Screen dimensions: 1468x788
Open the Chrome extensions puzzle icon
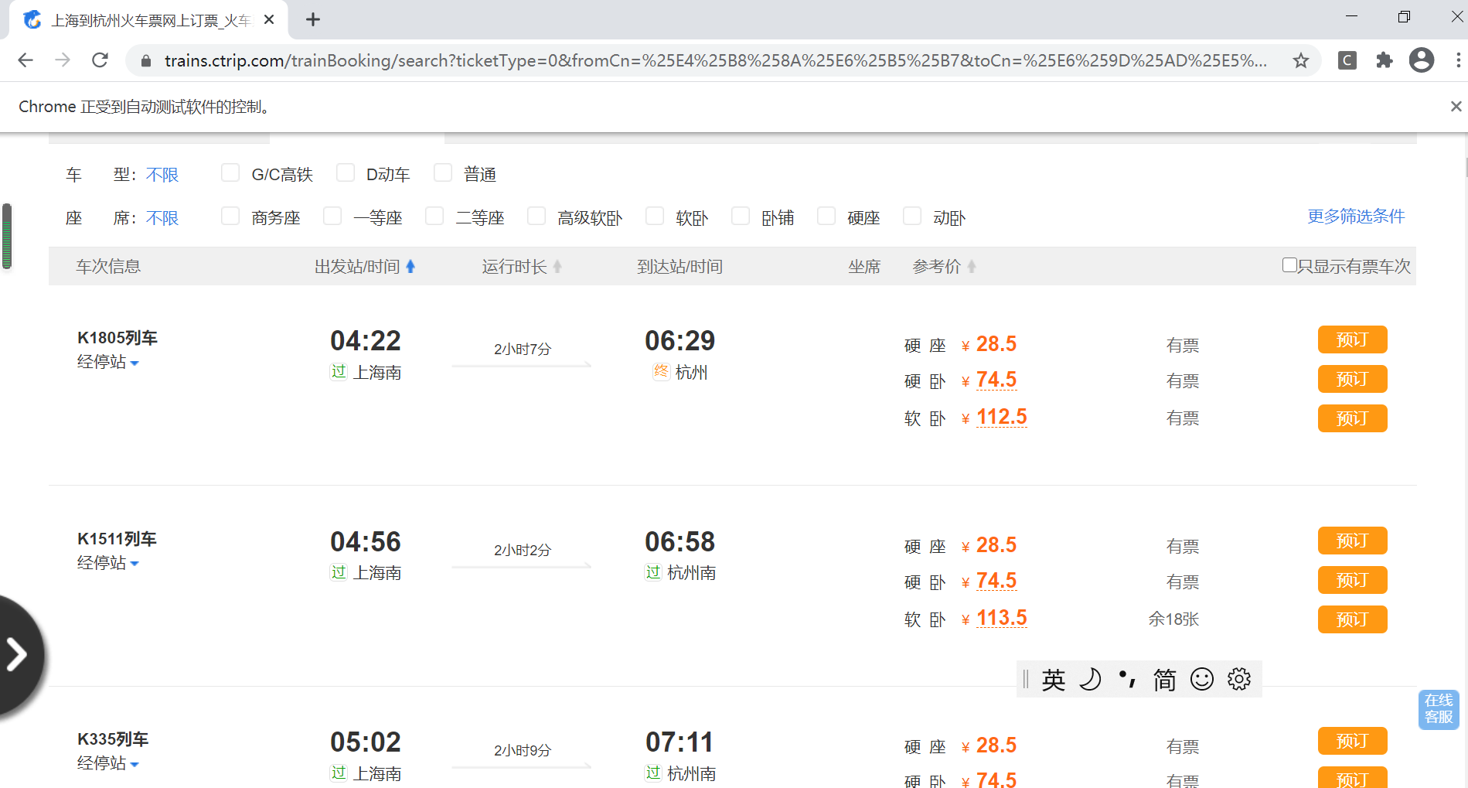click(1385, 60)
